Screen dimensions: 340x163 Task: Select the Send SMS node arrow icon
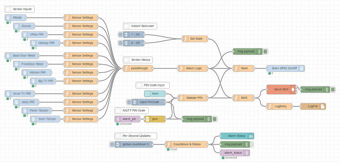(294, 89)
